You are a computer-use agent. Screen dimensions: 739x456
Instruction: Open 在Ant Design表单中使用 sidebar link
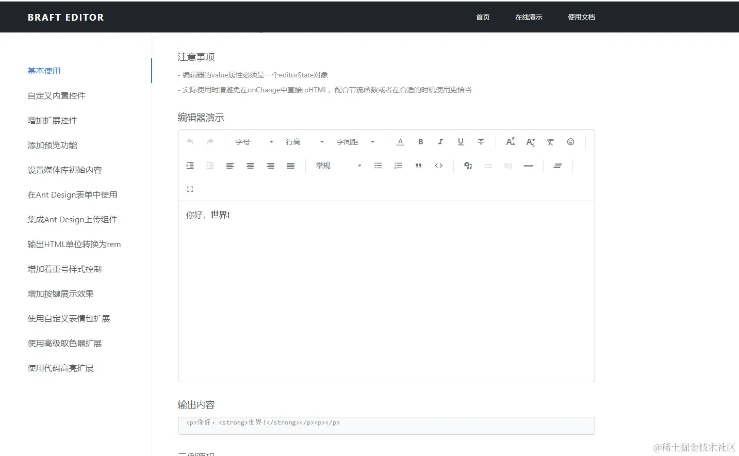pos(72,194)
